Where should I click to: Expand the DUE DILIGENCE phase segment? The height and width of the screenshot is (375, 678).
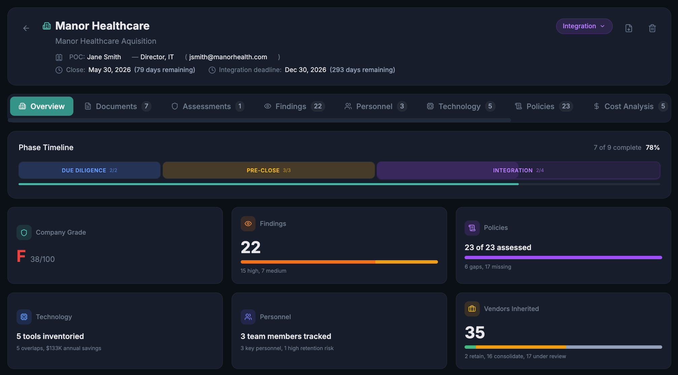point(89,170)
